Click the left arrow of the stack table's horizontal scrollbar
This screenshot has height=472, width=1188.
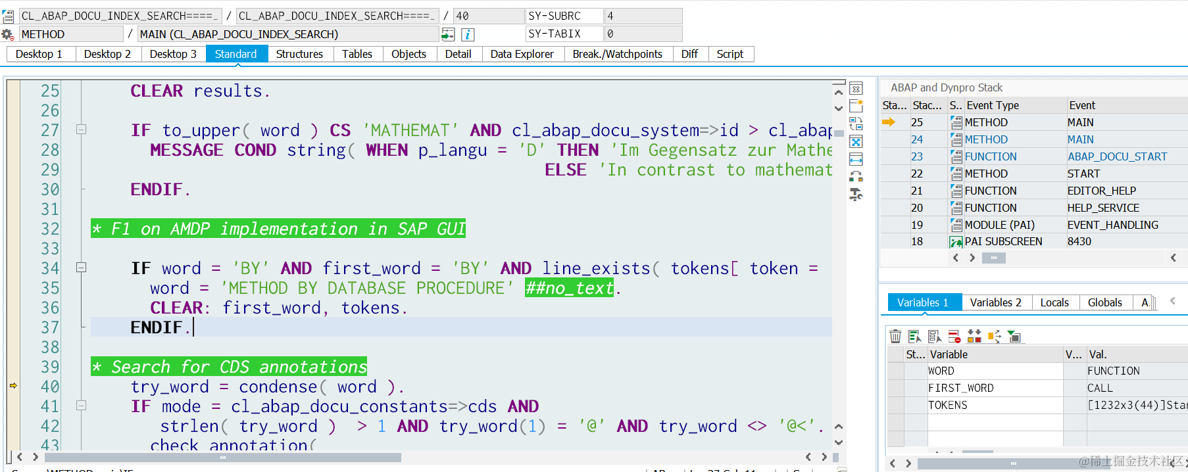point(956,258)
